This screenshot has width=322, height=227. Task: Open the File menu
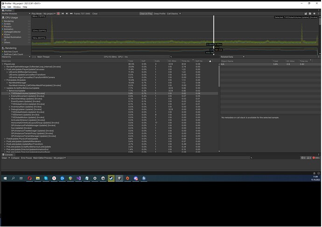click(x=4, y=7)
